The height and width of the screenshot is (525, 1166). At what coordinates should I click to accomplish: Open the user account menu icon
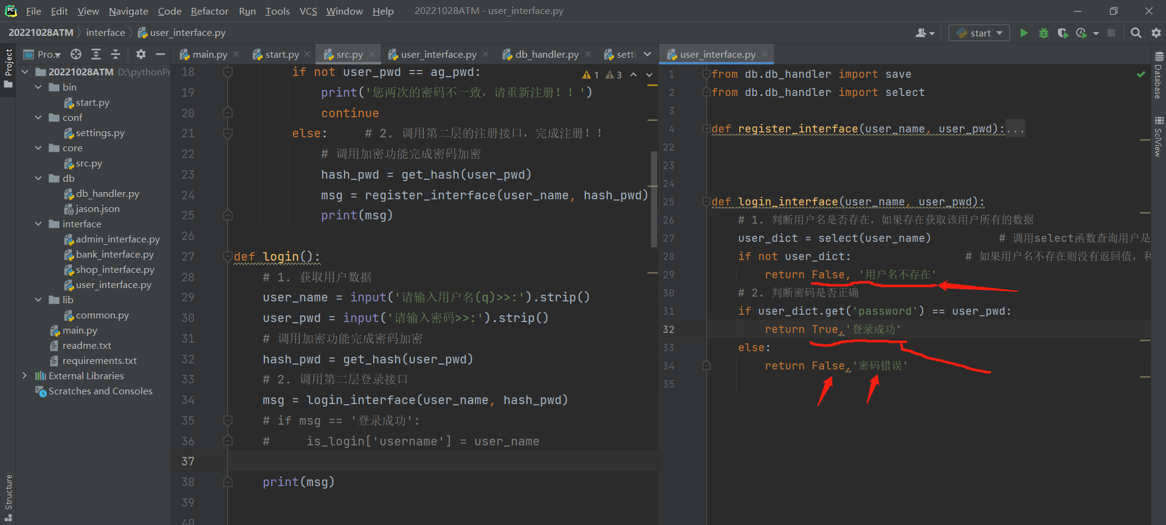tap(925, 33)
